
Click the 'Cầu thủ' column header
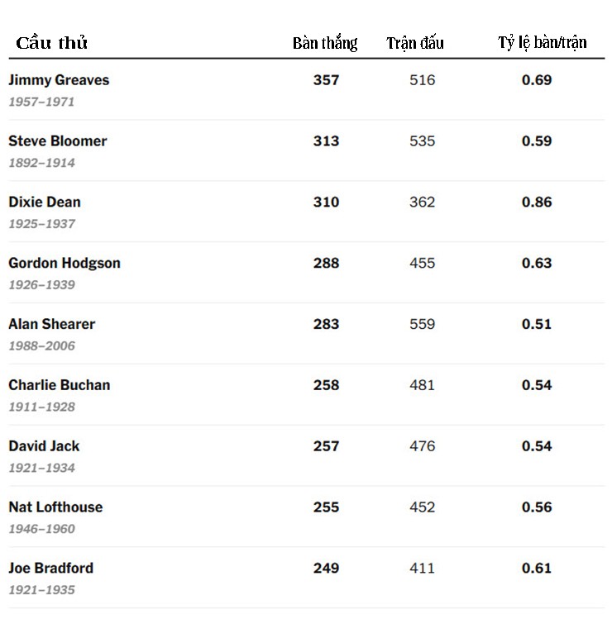[x=51, y=43]
